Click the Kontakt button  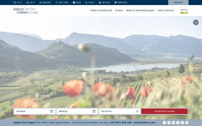coord(178,2)
